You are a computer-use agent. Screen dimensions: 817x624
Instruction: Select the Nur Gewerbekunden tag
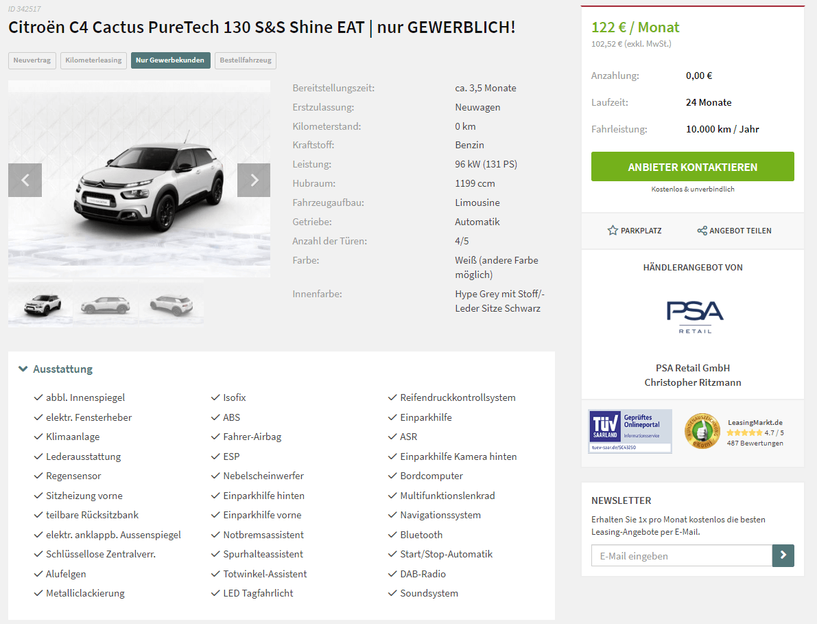click(170, 60)
